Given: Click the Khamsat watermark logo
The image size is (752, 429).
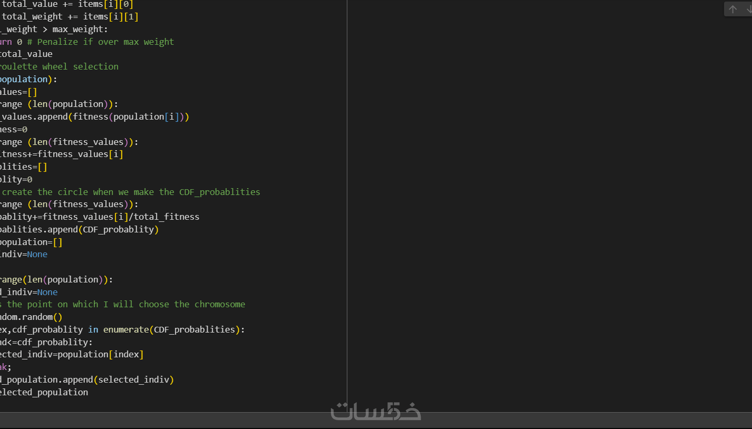Looking at the screenshot, I should [x=376, y=412].
